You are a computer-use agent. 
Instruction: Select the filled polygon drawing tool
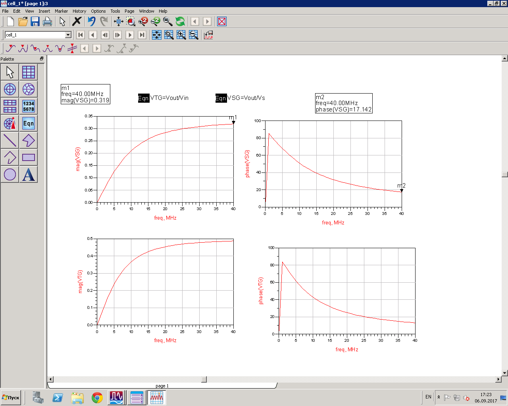pos(29,140)
